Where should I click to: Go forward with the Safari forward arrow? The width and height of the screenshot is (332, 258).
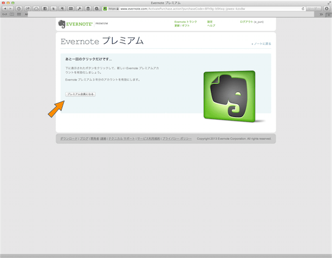pyautogui.click(x=10, y=9)
